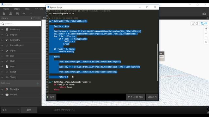The height and width of the screenshot is (117, 209).
Task: Click the TransactionTaskDone() code line
Action: pos(88,72)
